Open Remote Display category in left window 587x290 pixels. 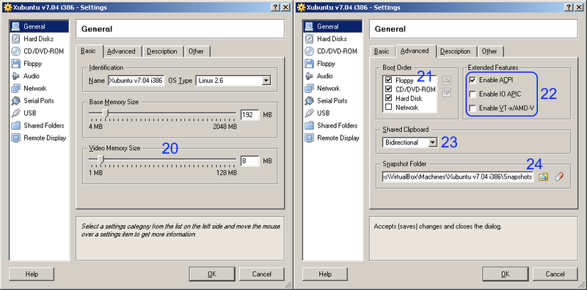tap(39, 138)
